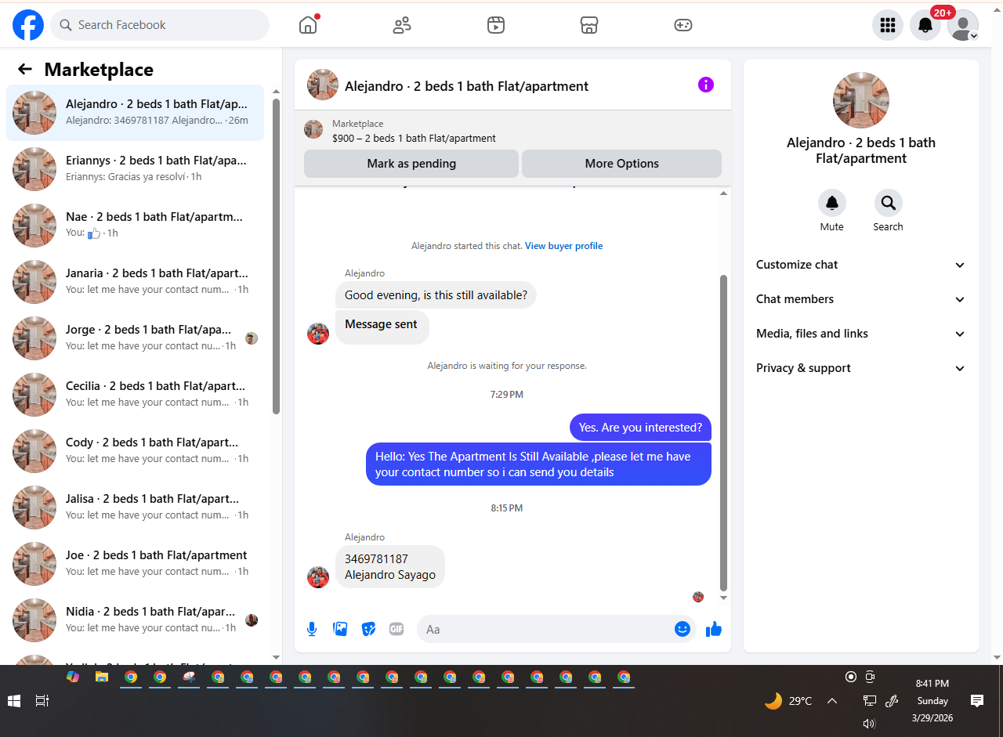Screen dimensions: 1003x737
Task: Click large listing photo in right panel
Action: point(861,100)
